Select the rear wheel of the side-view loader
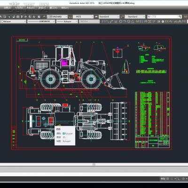The image size is (188, 188). coord(50,78)
